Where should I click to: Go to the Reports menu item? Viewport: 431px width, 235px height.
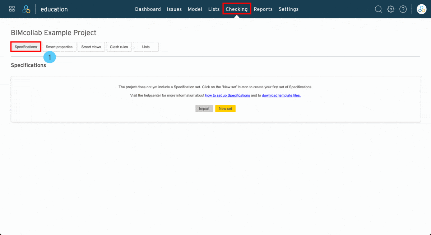point(263,9)
